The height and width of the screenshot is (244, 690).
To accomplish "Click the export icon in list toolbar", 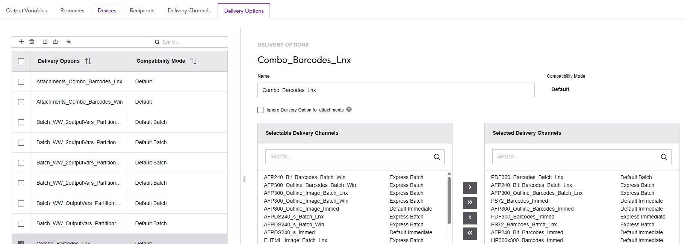I will [55, 42].
